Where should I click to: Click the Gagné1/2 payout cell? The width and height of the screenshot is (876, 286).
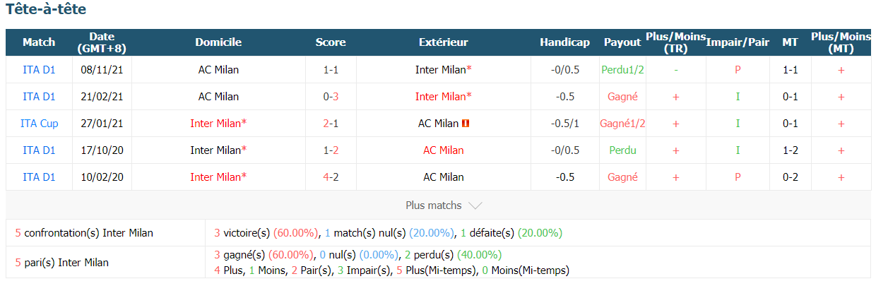tap(622, 124)
